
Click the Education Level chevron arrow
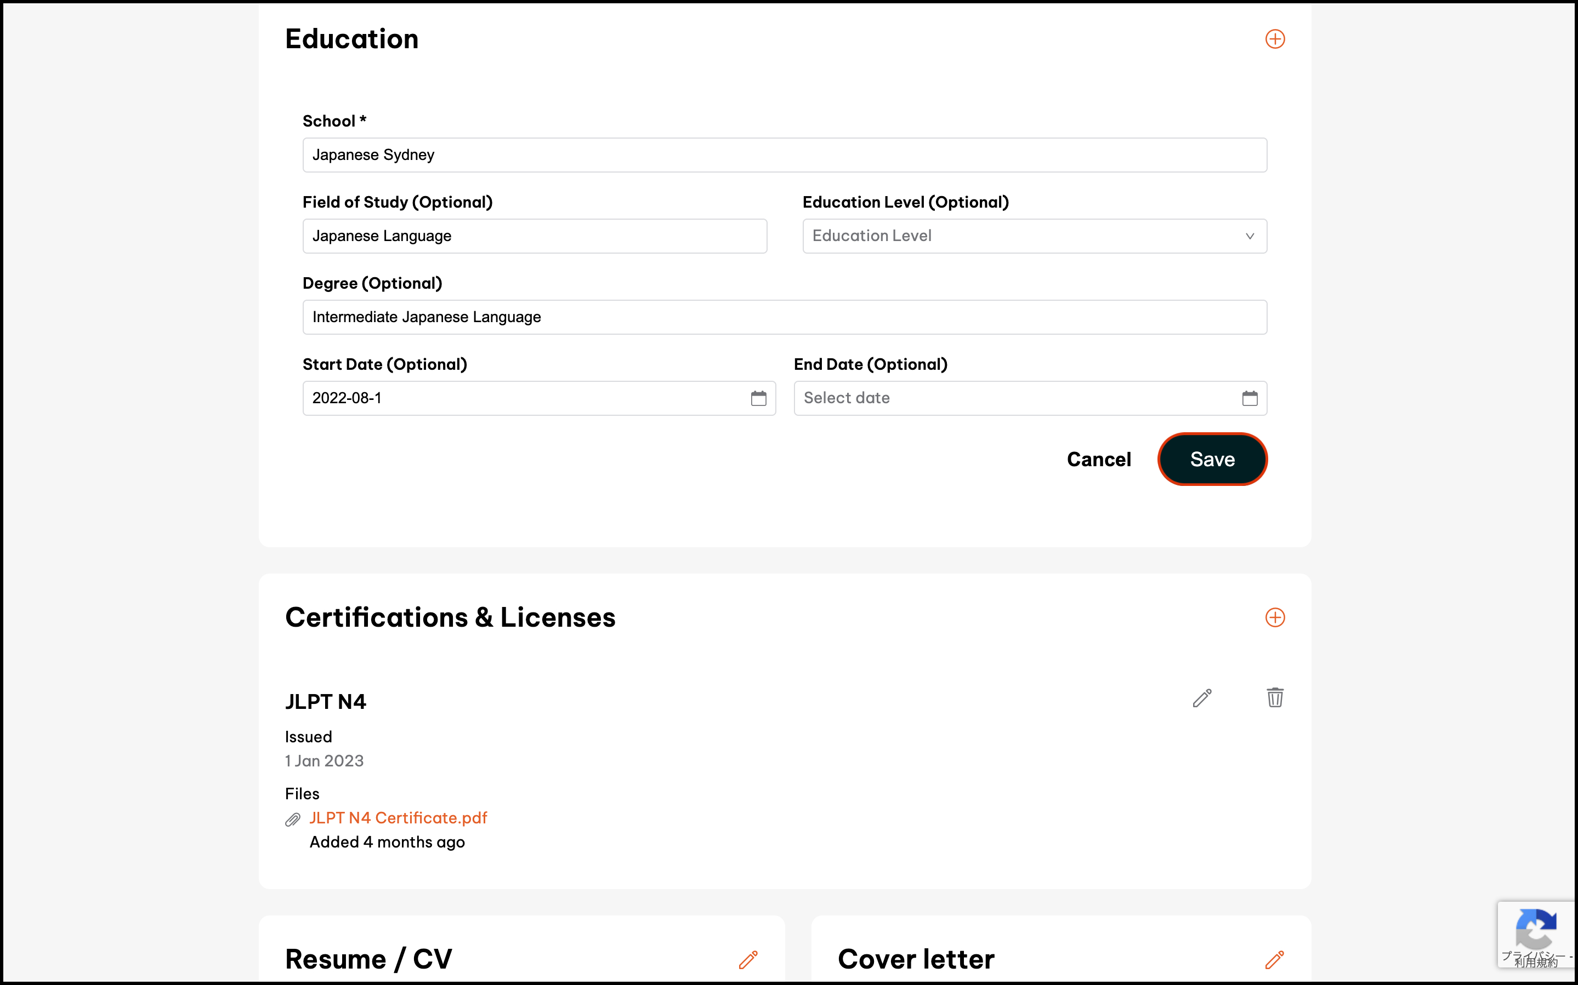coord(1249,236)
